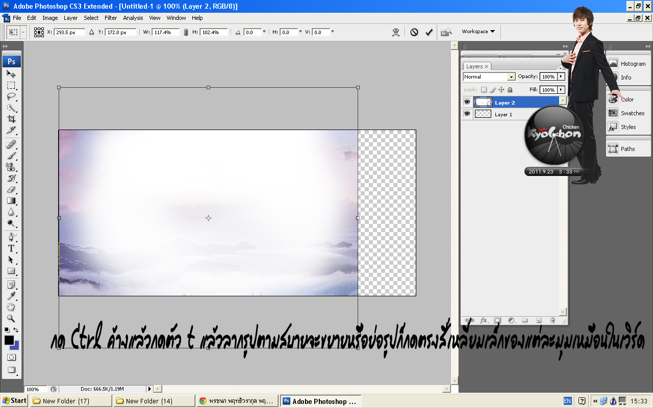
Task: Toggle relative positioning triangle for reference point
Action: tap(92, 32)
